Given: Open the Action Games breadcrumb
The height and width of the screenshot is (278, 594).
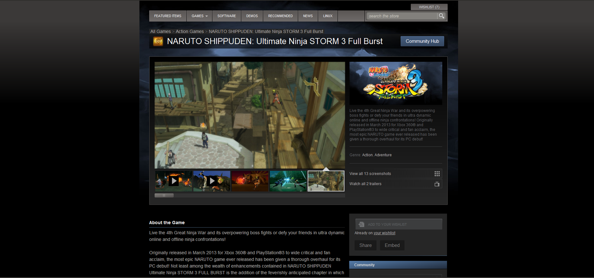Looking at the screenshot, I should [190, 32].
